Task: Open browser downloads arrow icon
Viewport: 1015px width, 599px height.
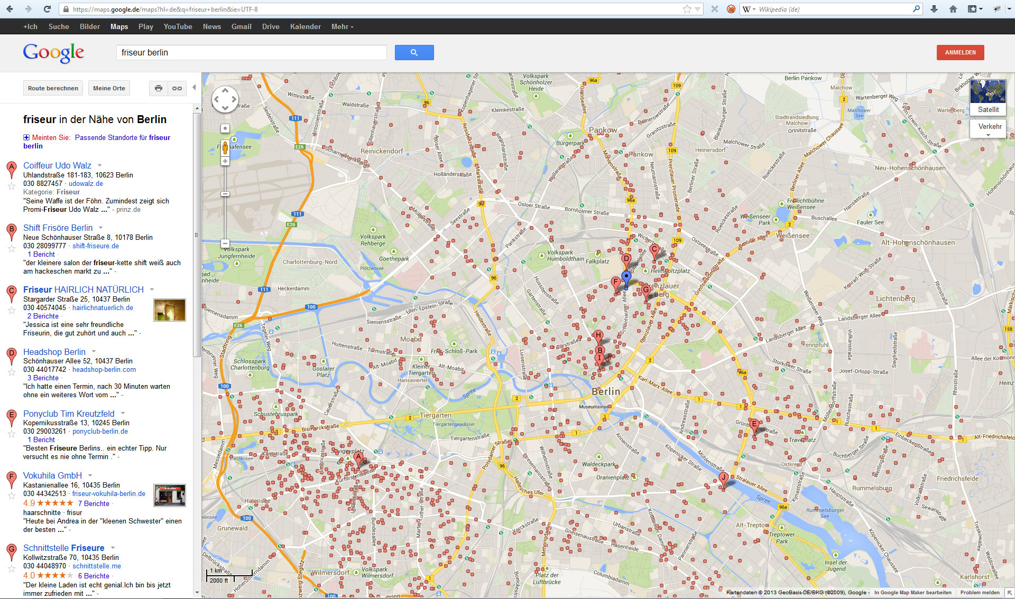Action: coord(934,9)
